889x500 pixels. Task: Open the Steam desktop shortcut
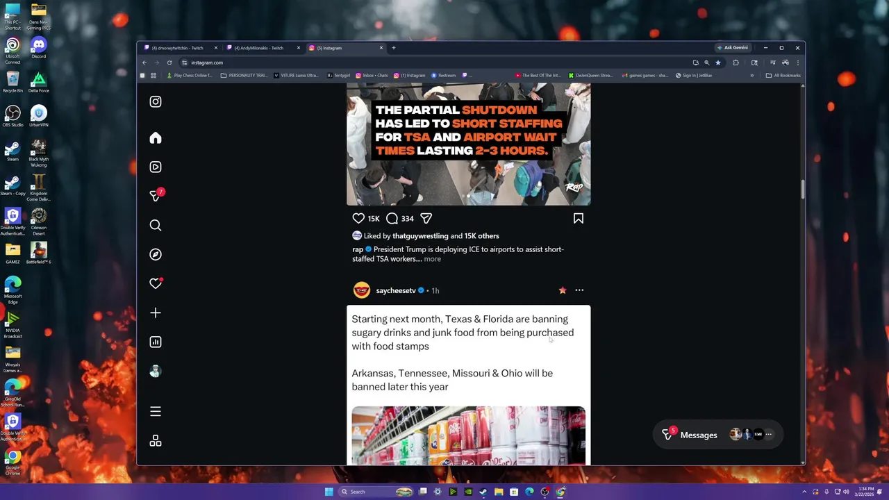[13, 151]
